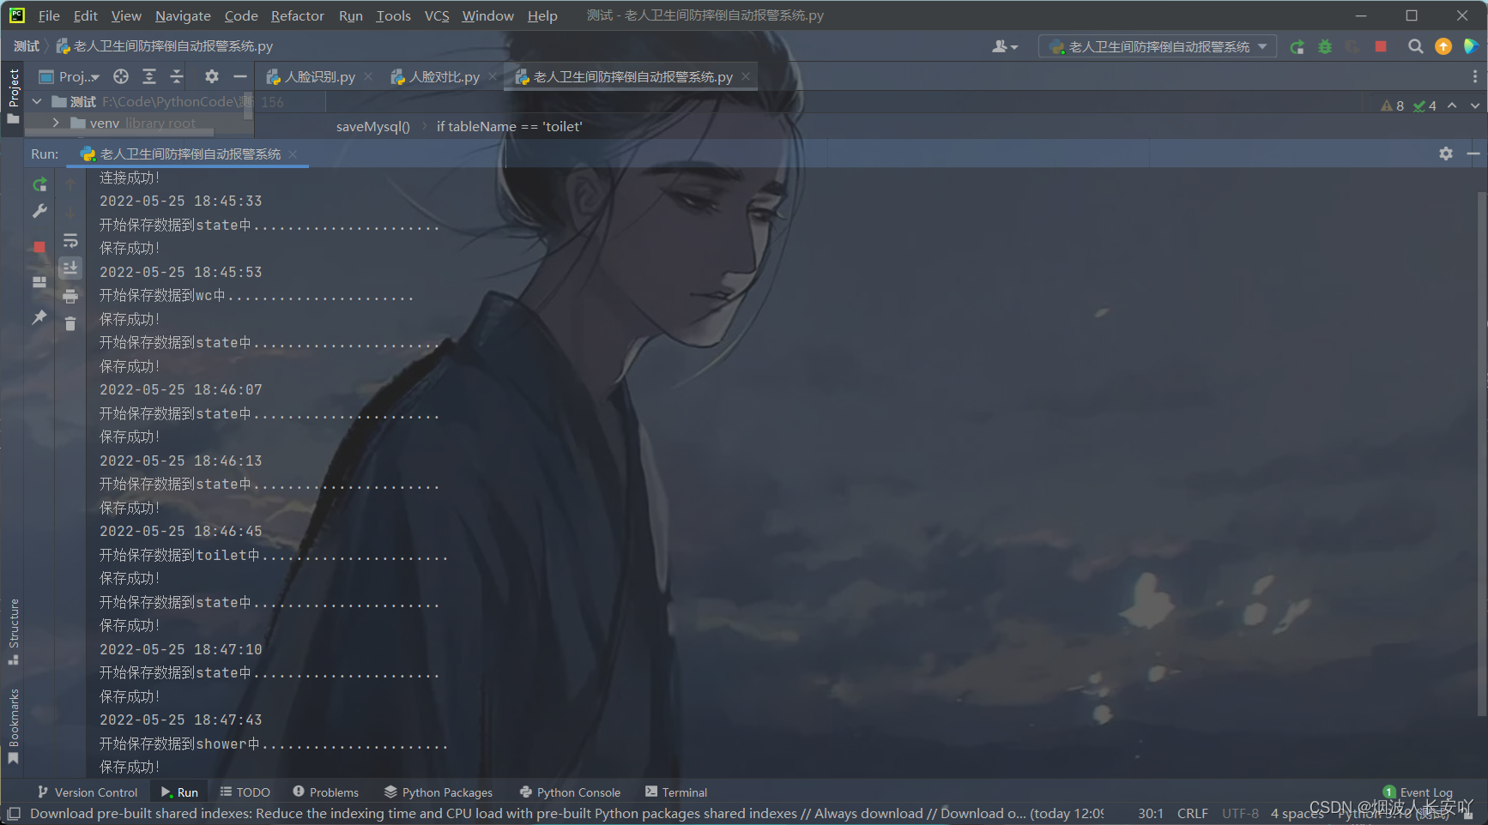Close the 人脸对比.py tab
The width and height of the screenshot is (1488, 825).
493,76
